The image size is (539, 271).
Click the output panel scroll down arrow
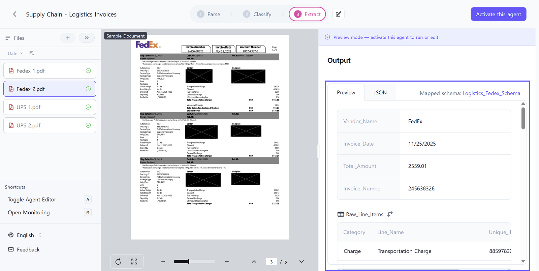[523, 261]
